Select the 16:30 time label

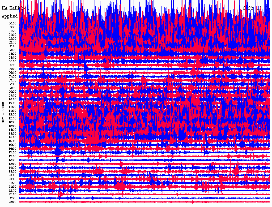12,149
